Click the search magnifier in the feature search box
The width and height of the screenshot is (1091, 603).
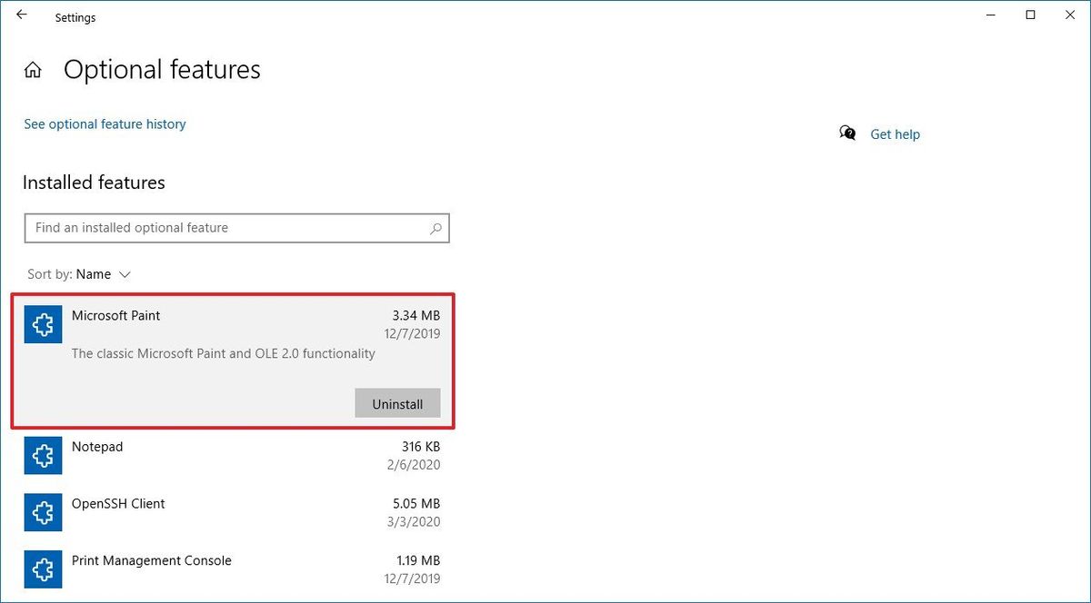435,228
